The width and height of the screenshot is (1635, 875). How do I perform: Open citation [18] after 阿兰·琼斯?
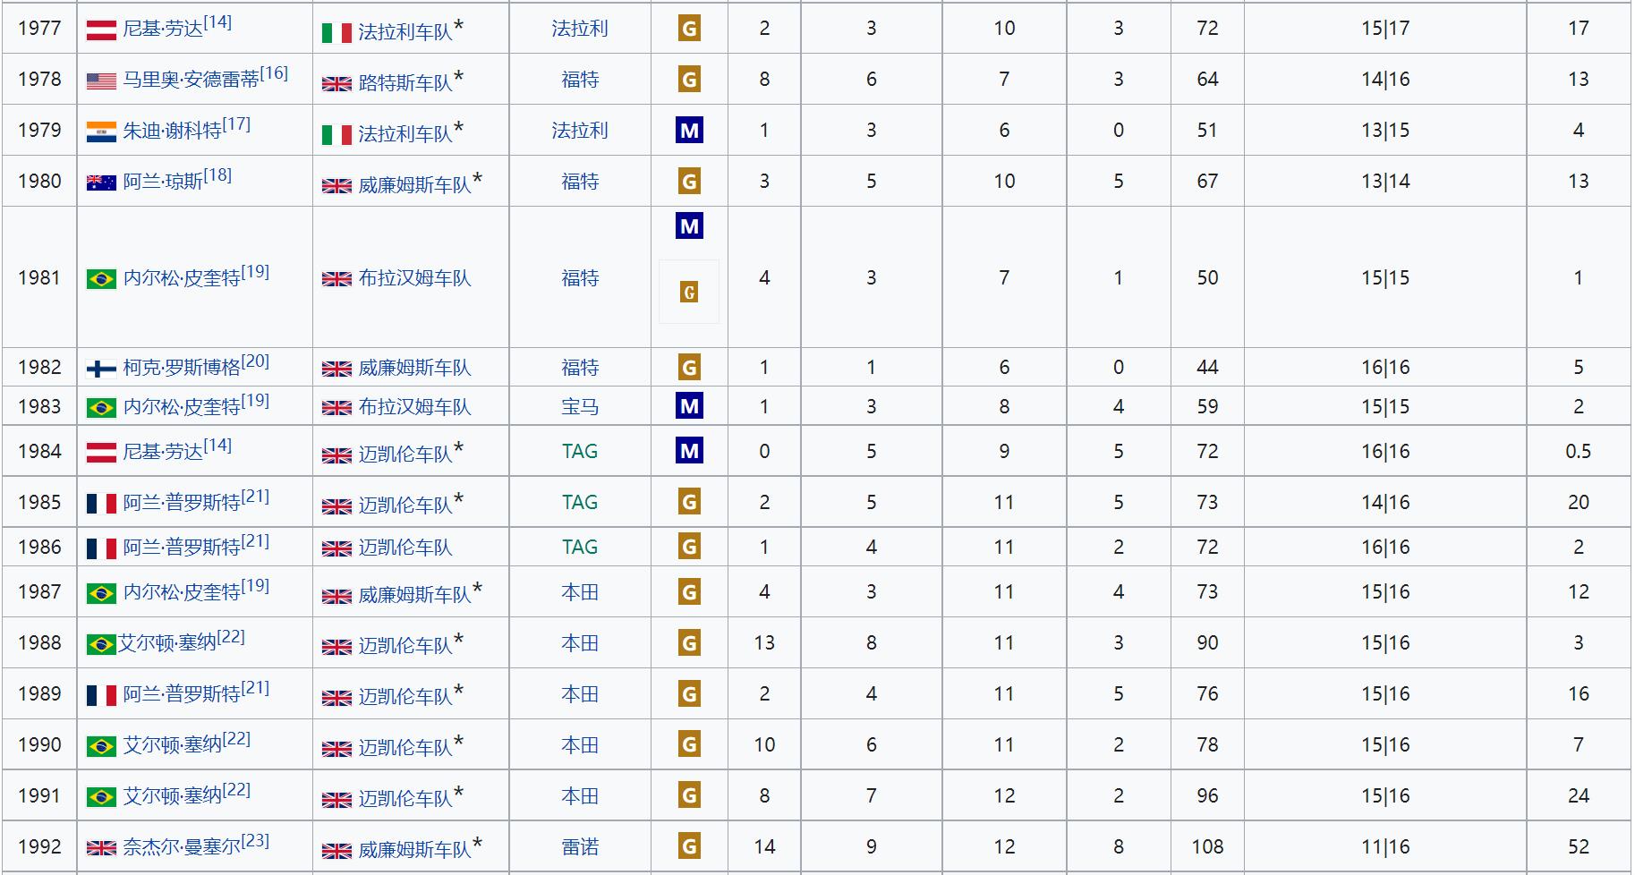[217, 175]
